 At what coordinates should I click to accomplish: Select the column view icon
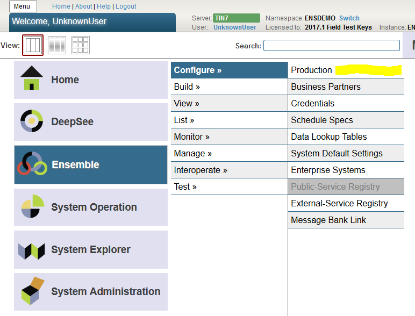point(33,45)
